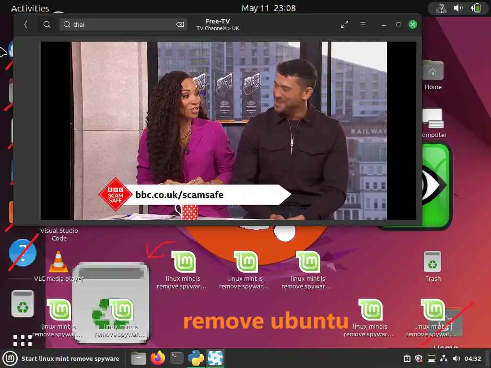Viewport: 491px width, 368px height.
Task: Click the on-screen keyboard tray icon
Action: tap(432, 358)
